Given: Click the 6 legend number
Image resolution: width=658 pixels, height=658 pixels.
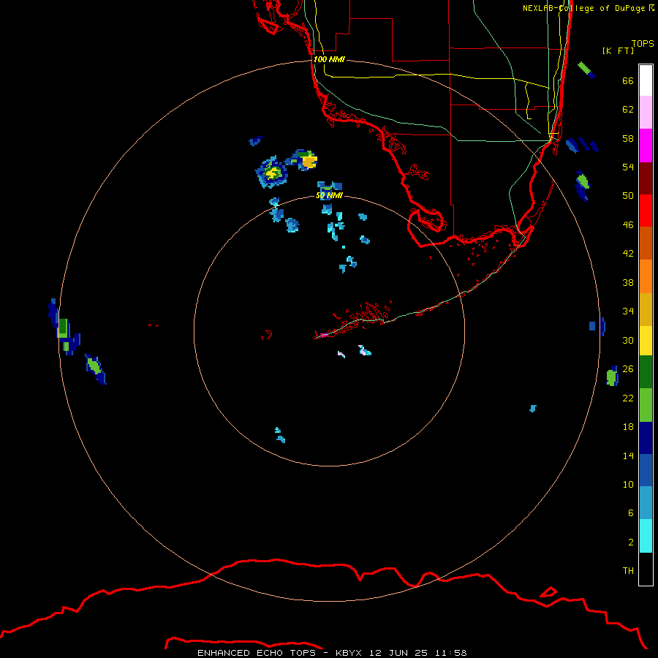Looking at the screenshot, I should click(x=630, y=513).
